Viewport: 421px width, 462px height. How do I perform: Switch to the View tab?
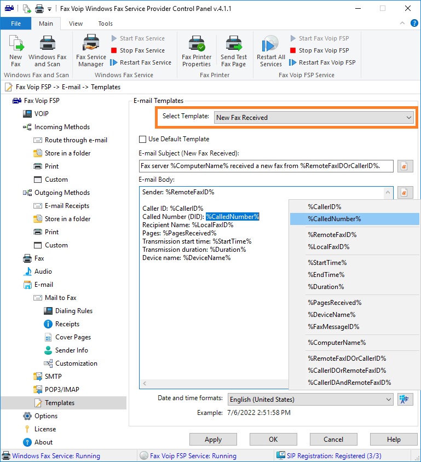click(x=76, y=24)
